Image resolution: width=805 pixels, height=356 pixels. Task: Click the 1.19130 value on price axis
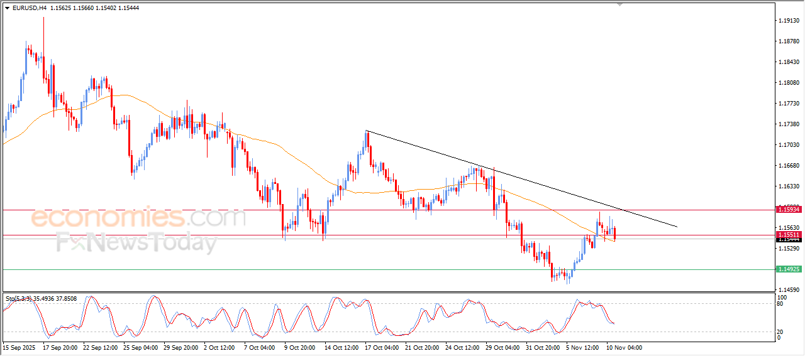pos(788,21)
